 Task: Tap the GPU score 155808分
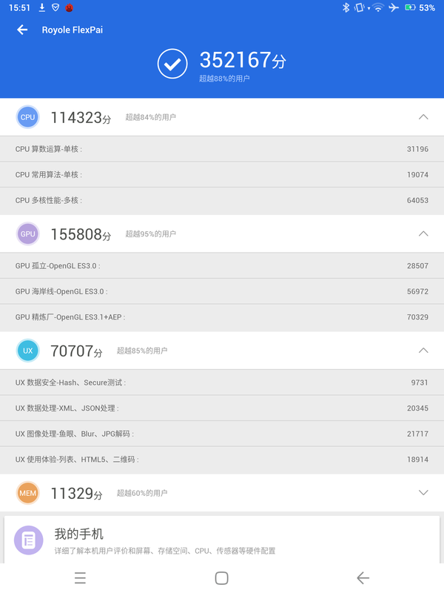81,234
